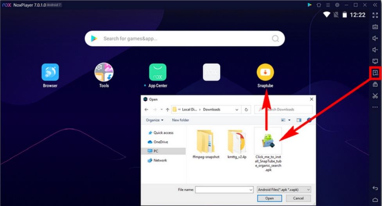382x206 pixels.
Task: Click the screen icon in the sidebar
Action: click(x=375, y=61)
